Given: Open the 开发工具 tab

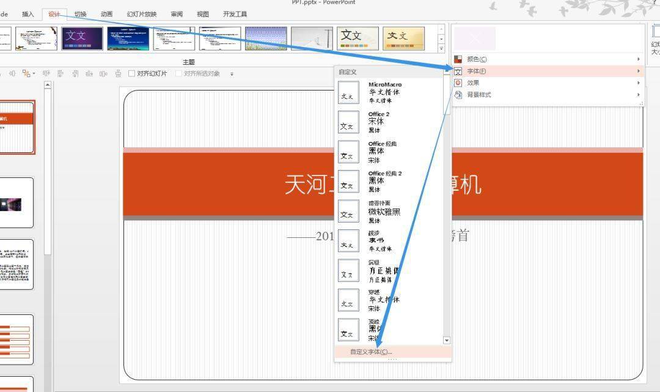Looking at the screenshot, I should click(235, 14).
